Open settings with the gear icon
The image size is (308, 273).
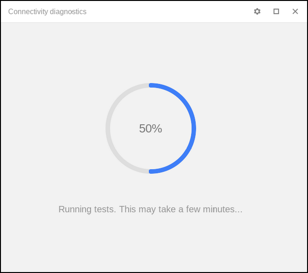click(257, 11)
